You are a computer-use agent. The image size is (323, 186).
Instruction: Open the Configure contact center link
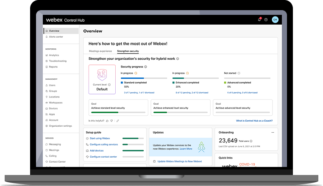(x=103, y=157)
